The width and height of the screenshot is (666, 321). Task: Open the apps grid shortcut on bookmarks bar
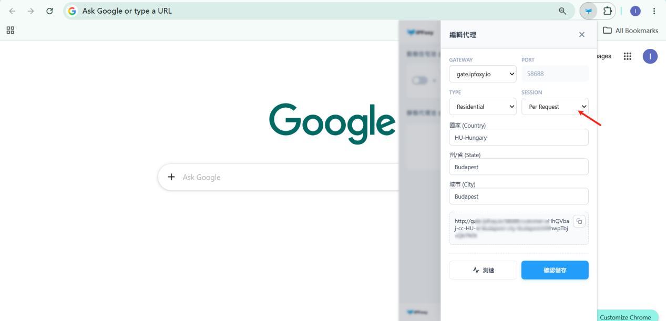point(11,30)
